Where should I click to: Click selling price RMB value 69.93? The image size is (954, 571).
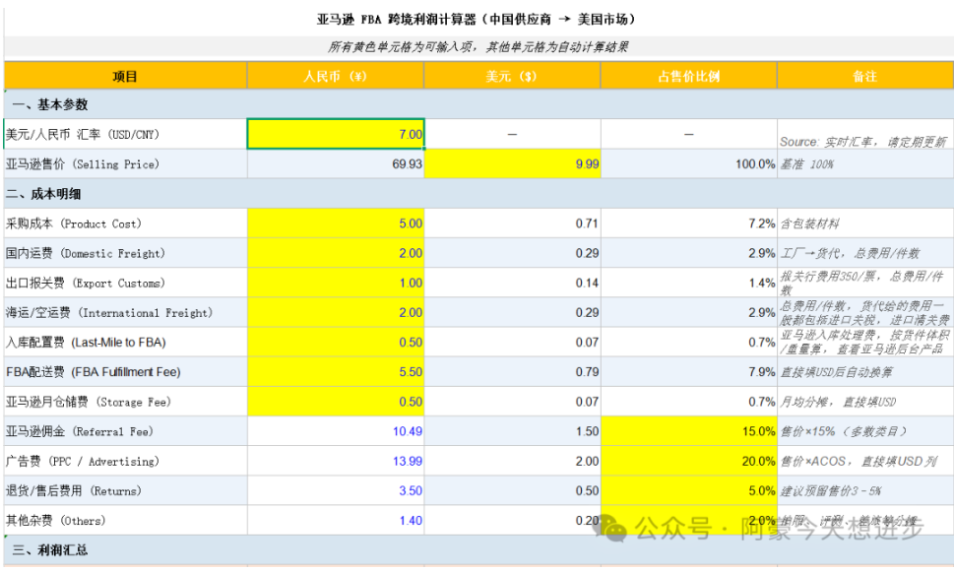407,164
